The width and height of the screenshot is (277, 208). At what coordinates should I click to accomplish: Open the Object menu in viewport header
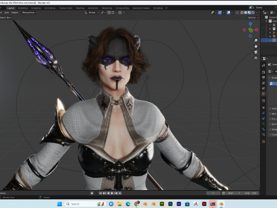(x=14, y=13)
